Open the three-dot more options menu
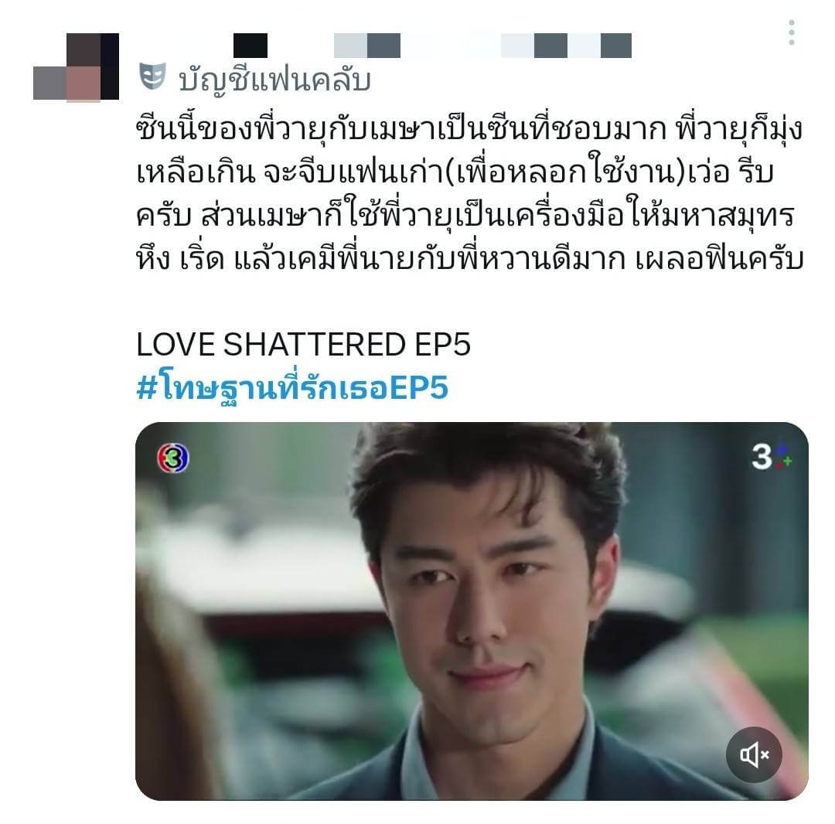Screen dimensions: 835x824 [792, 32]
